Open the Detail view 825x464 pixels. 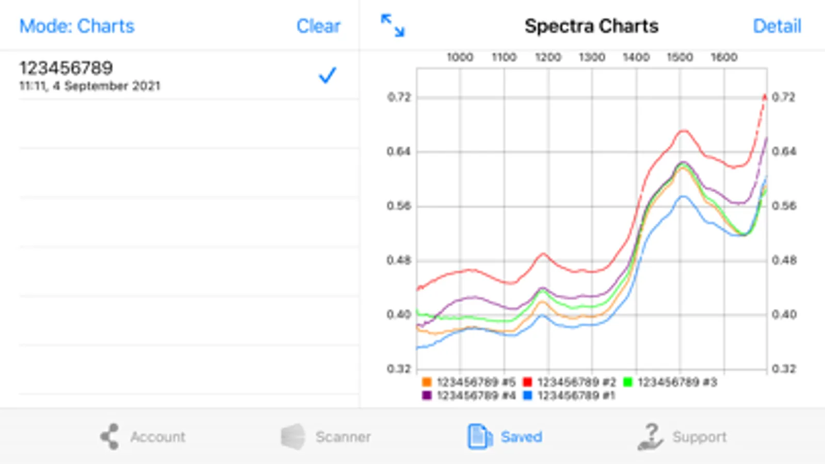777,26
